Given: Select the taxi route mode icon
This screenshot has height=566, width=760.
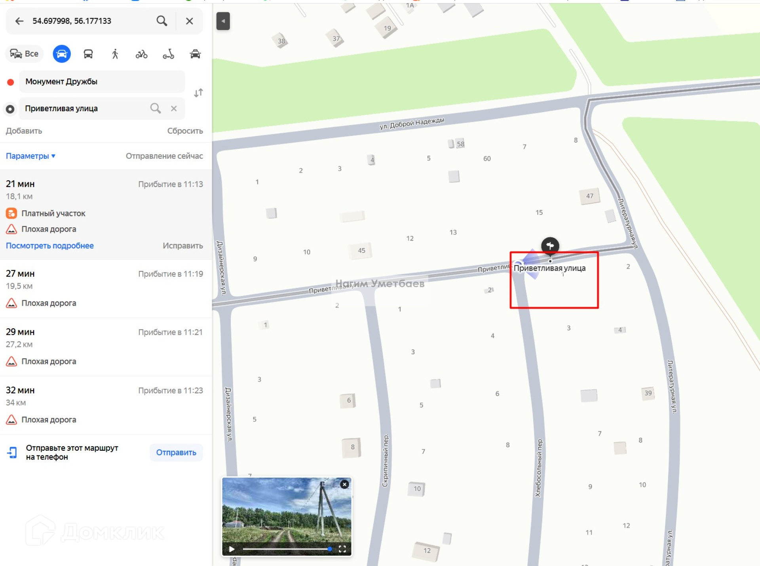Looking at the screenshot, I should coord(195,54).
